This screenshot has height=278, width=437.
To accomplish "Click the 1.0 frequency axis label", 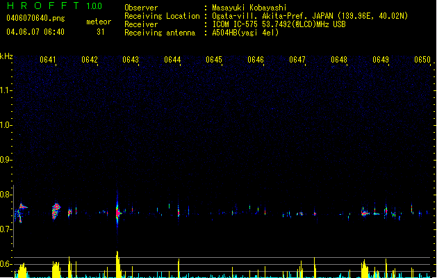I will pyautogui.click(x=6, y=125).
